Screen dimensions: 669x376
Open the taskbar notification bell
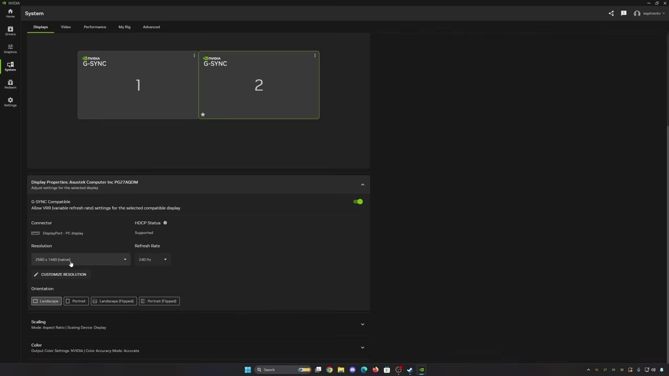[662, 370]
